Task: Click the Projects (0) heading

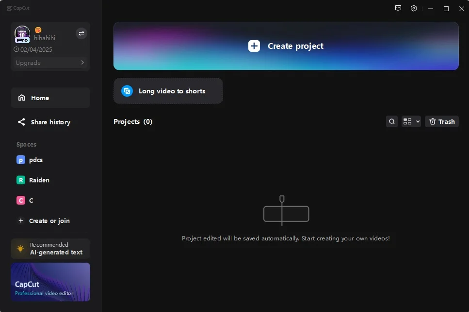Action: [133, 121]
